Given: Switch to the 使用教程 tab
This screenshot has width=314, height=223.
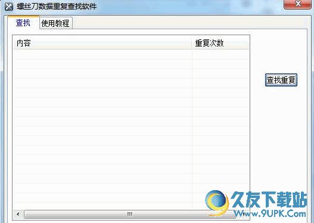Looking at the screenshot, I should 55,23.
